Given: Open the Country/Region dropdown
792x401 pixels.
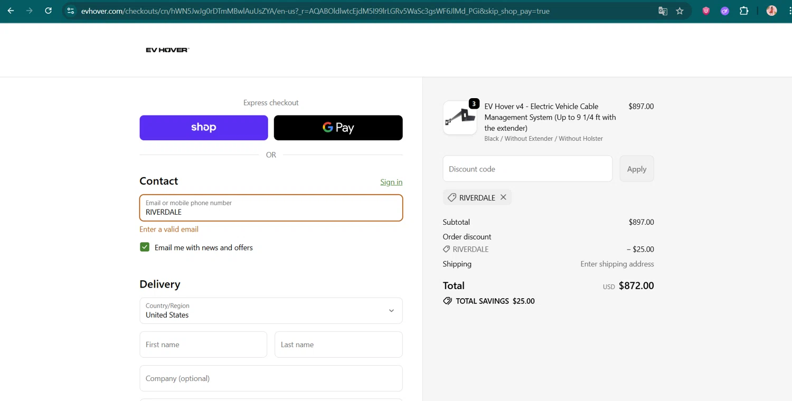Looking at the screenshot, I should point(271,311).
